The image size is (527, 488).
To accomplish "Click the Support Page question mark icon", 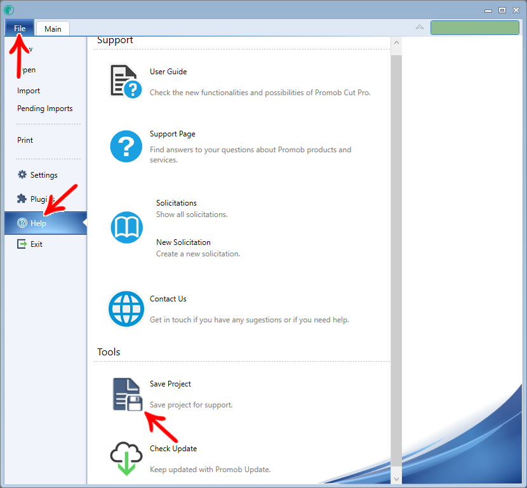I will (126, 147).
